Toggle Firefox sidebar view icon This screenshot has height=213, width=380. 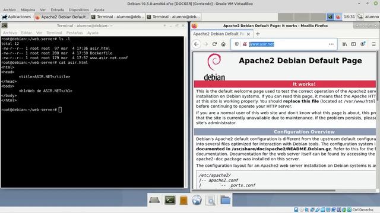pyautogui.click(x=354, y=44)
